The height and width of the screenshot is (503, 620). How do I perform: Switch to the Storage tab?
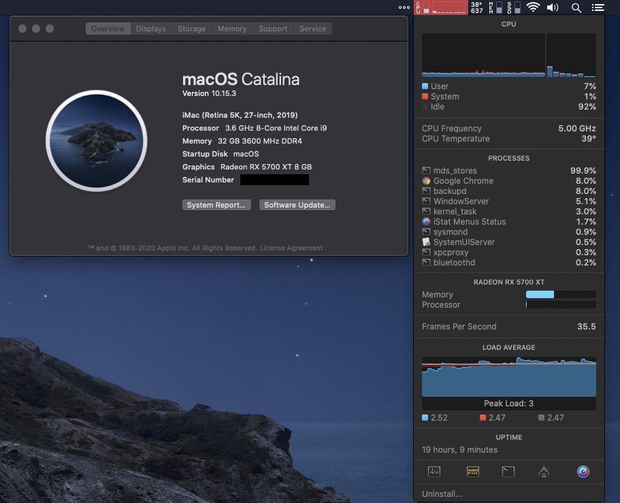(x=192, y=29)
